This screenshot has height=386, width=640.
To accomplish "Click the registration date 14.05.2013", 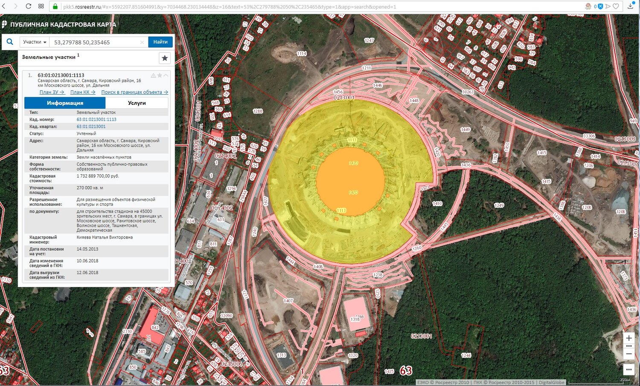I will (87, 249).
